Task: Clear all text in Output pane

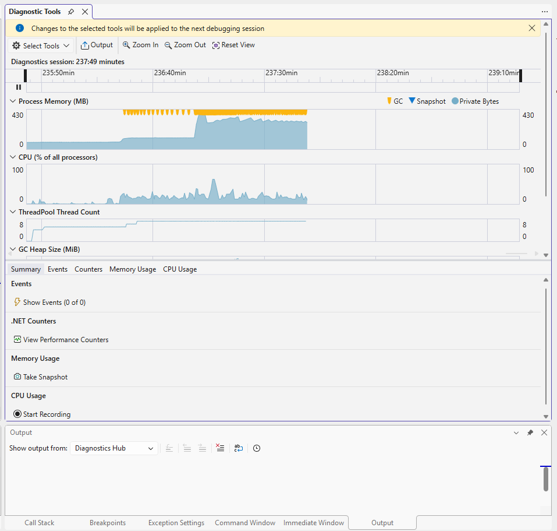Action: (220, 448)
